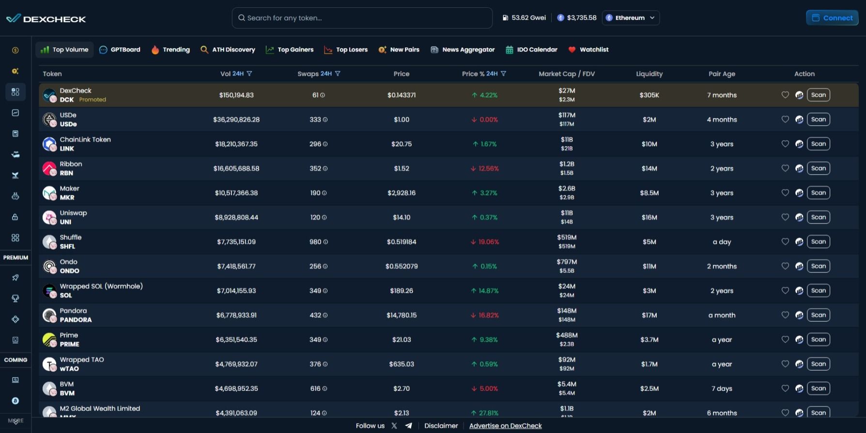The image size is (866, 433).
Task: Click the Connect wallet button
Action: tap(832, 18)
